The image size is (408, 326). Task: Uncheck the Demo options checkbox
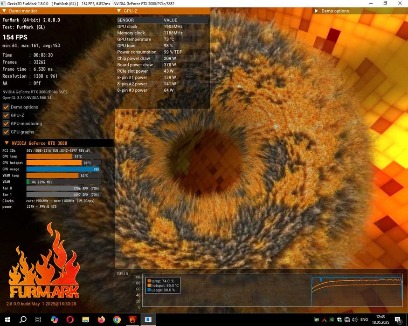click(x=6, y=107)
